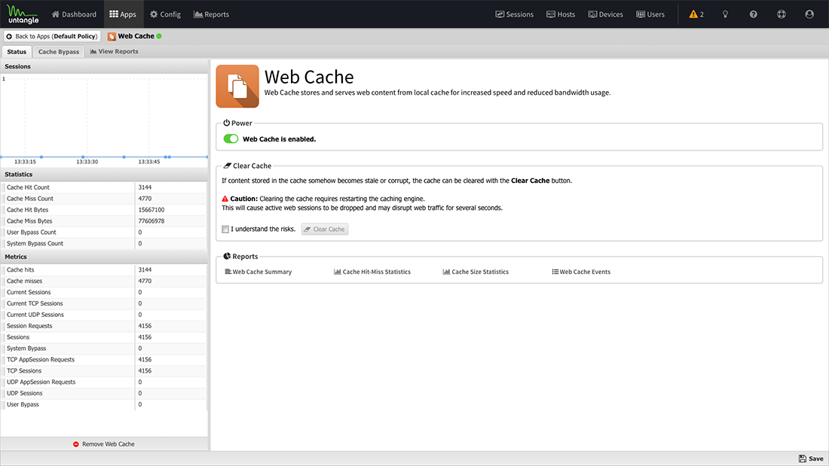Select the Cache Hit Count row
This screenshot has width=829, height=466.
pos(104,187)
